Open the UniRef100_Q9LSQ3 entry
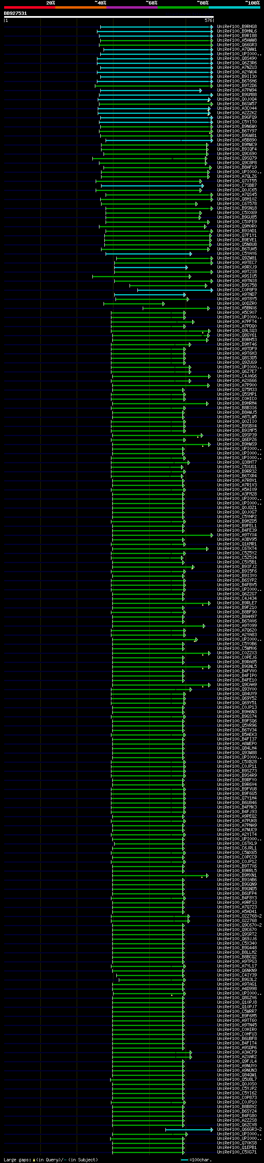Image resolution: width=264 pixels, height=1163 pixels. (237, 331)
